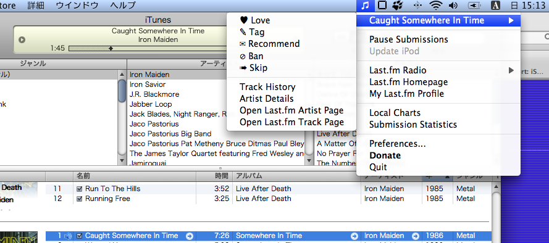Click the browser pane divider handle dot
The image size is (549, 243).
220,168
